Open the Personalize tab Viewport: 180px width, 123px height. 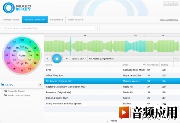click(56, 19)
